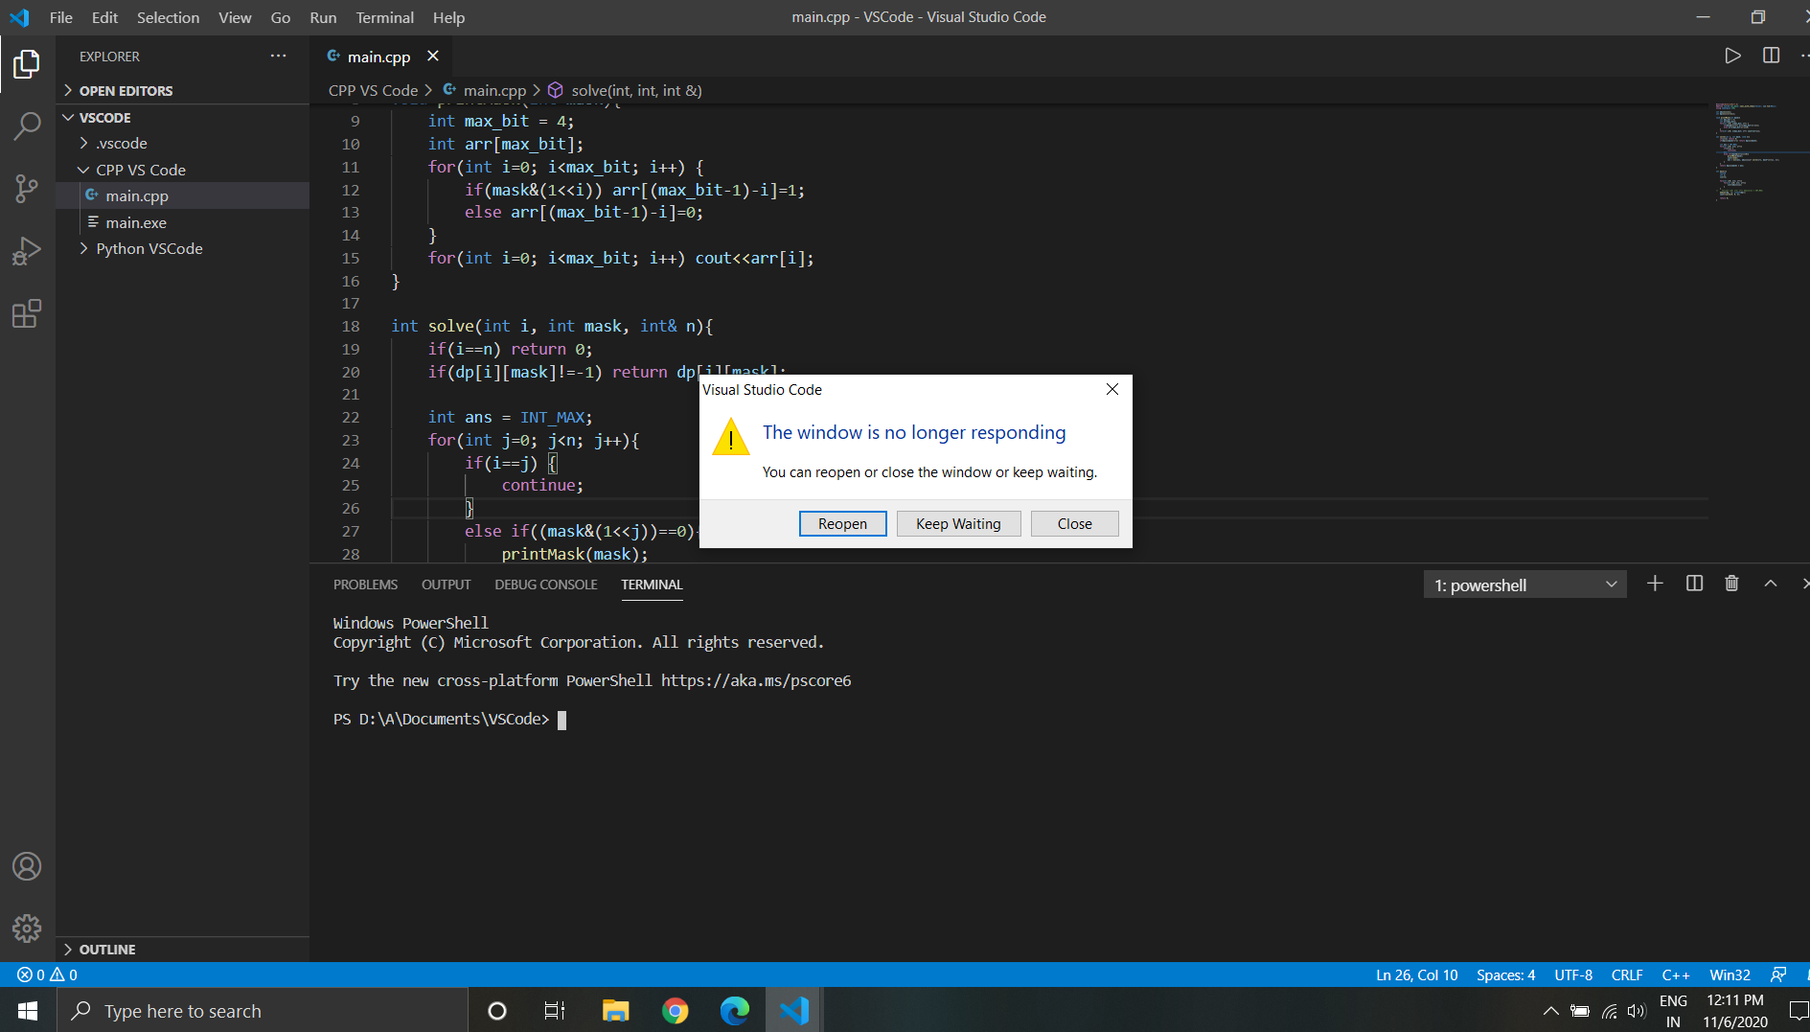Viewport: 1810px width, 1032px height.
Task: Launch Google Chrome from the taskbar
Action: (675, 1011)
